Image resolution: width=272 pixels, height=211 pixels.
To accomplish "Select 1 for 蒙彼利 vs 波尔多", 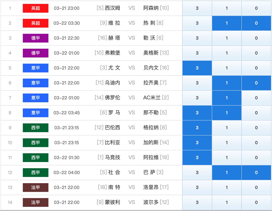I will click(x=227, y=202).
